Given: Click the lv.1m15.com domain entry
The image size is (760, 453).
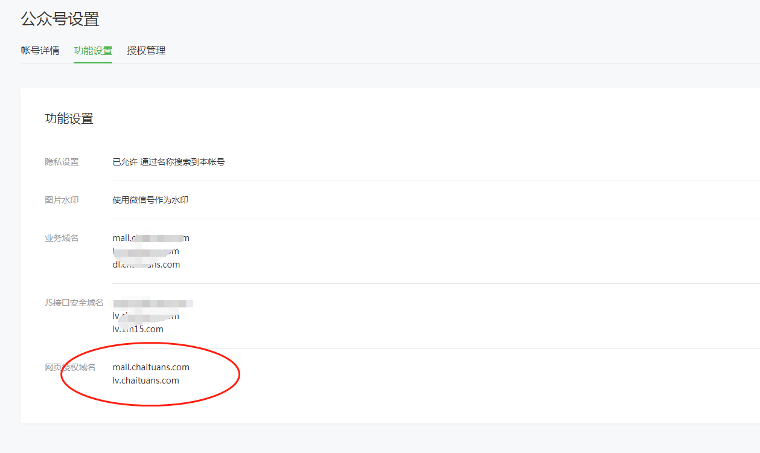Looking at the screenshot, I should 138,329.
